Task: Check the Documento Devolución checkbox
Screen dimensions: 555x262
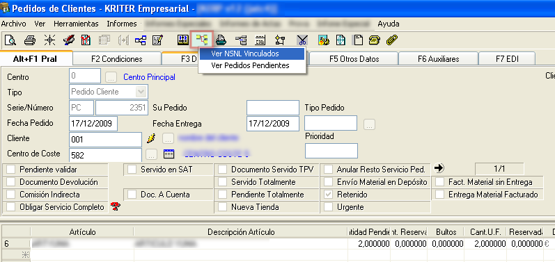Action: tap(11, 182)
